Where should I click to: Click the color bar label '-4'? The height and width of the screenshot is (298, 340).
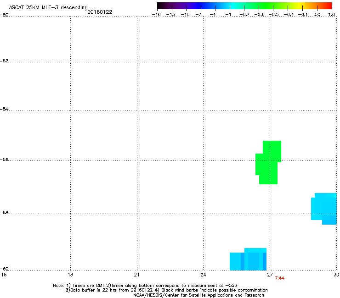point(213,15)
